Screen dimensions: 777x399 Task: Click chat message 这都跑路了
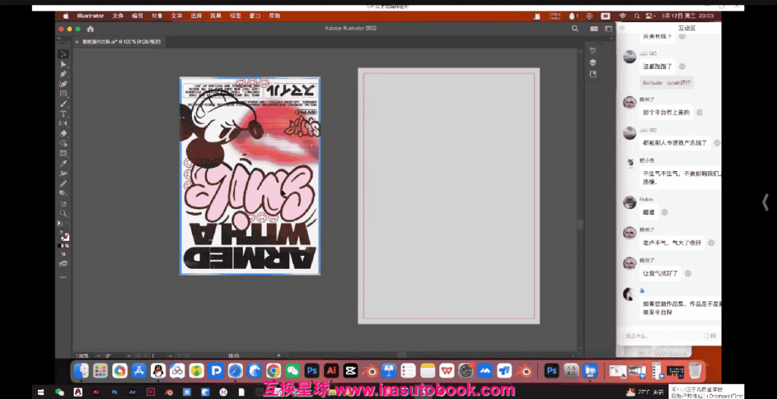(659, 67)
